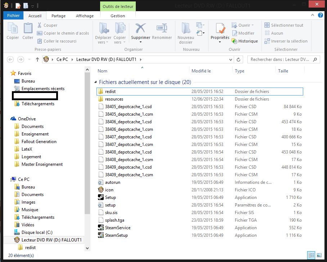Click the Forward navigation arrow
Viewport: 327px width, 262px height.
21,59
